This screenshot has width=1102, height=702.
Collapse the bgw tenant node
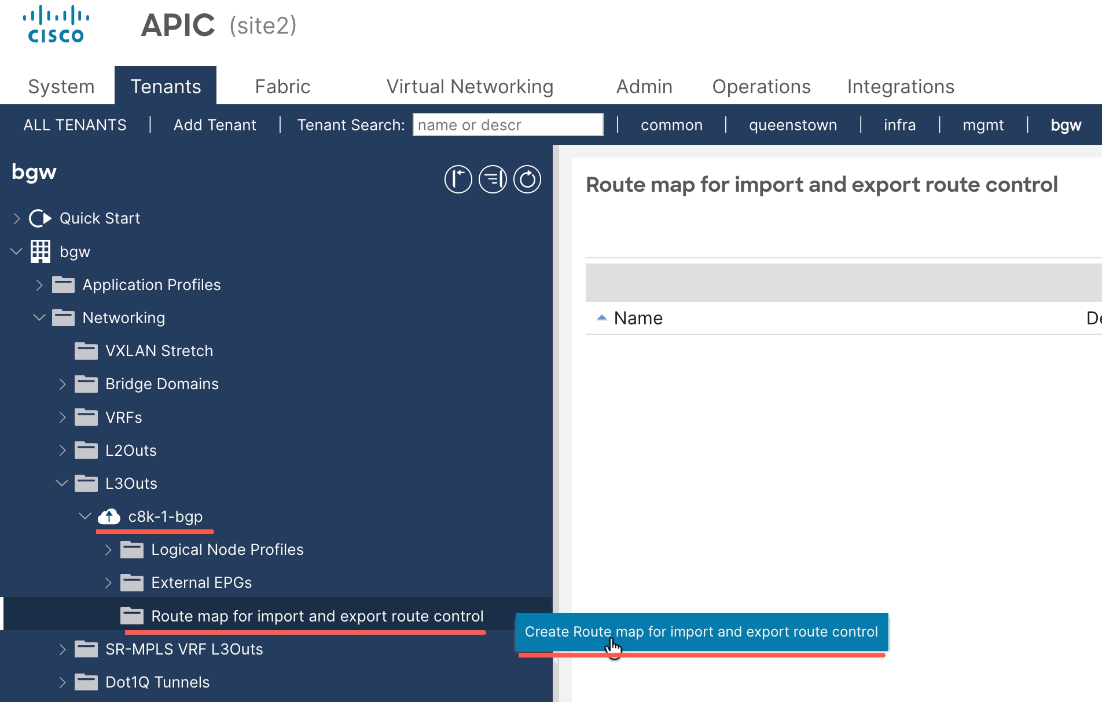[16, 251]
